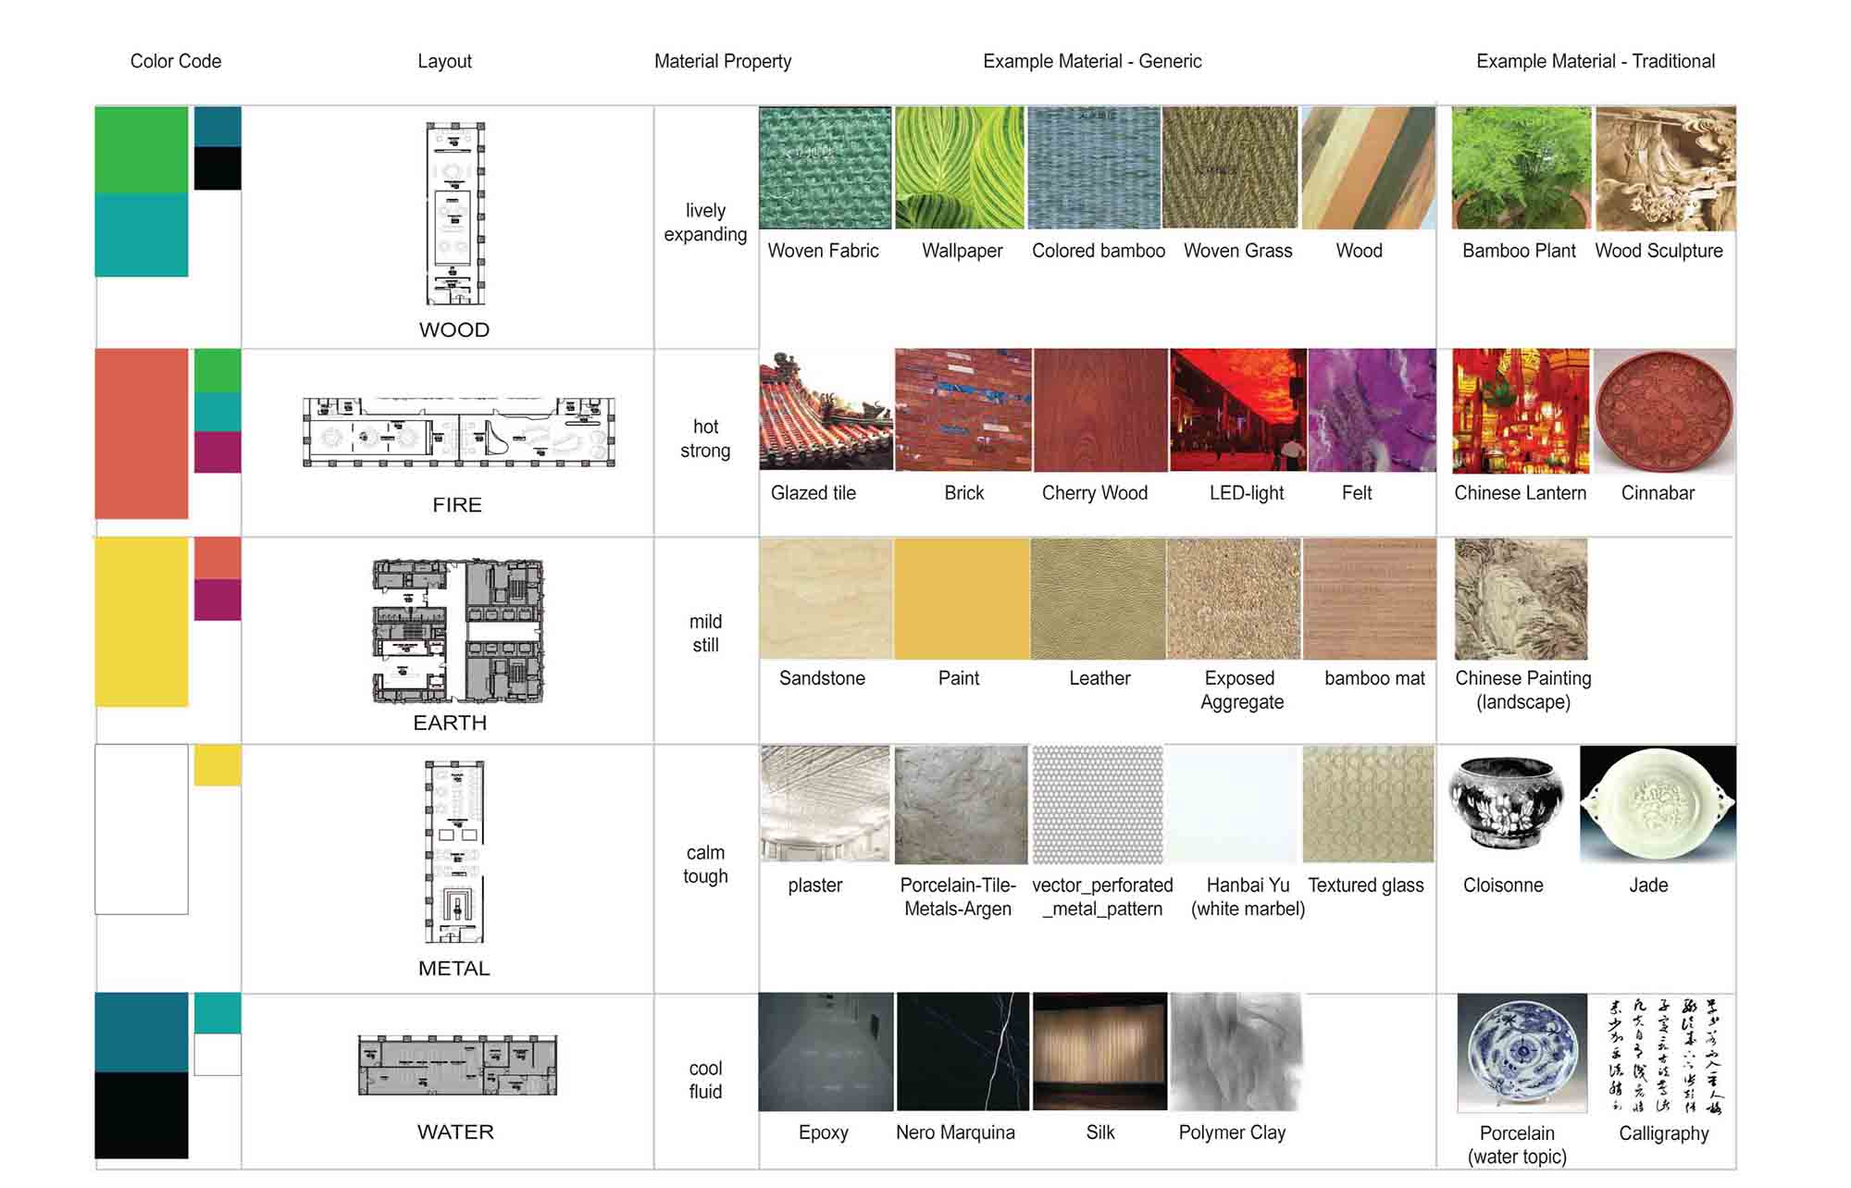Image resolution: width=1851 pixels, height=1188 pixels.
Task: Open the Jade bowl thumbnail
Action: tap(1657, 803)
